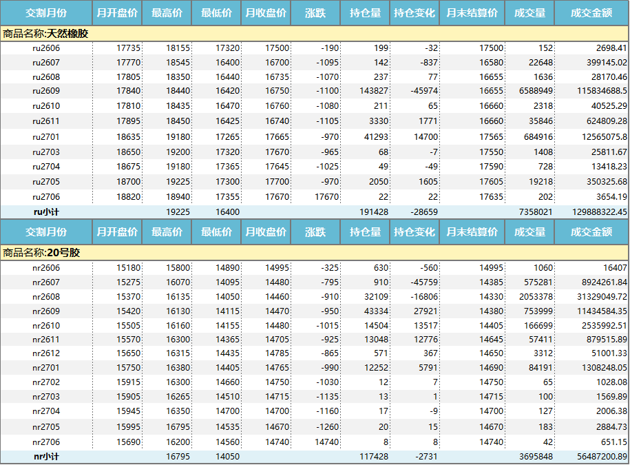
Task: Click the 月开盘价 header in the 20号胶 table
Action: click(117, 232)
